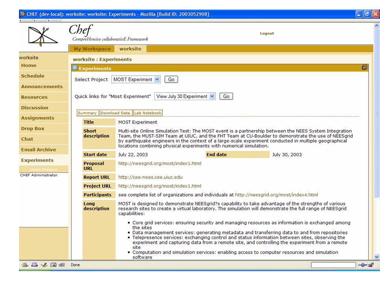Click the Experiments title bar snowflake icon
Image resolution: width=380 pixels, height=285 pixels.
[75, 68]
